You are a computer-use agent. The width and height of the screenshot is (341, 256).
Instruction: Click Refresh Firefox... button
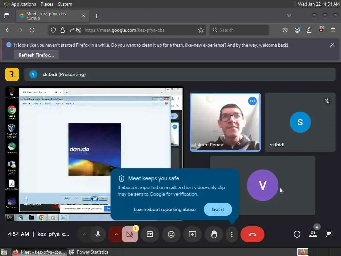point(36,55)
